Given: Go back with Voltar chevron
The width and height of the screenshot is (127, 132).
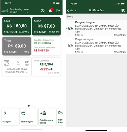Looking at the screenshot, I should pyautogui.click(x=72, y=10).
